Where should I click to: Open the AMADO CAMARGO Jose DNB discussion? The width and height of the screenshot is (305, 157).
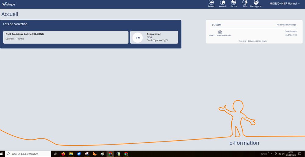220,35
